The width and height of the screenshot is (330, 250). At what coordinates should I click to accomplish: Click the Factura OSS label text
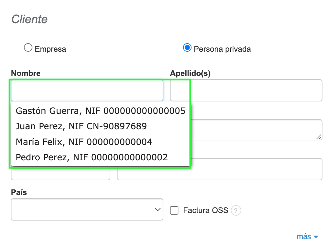206,210
